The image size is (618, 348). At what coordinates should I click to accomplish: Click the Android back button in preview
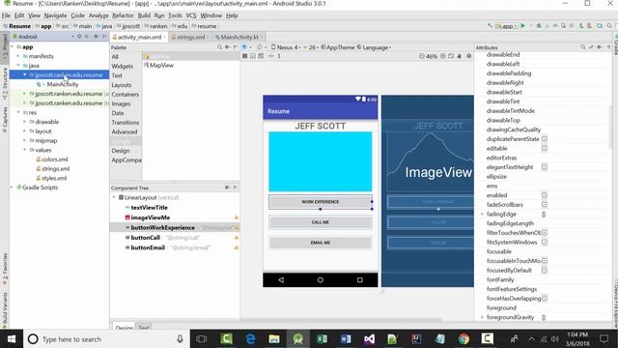[x=281, y=279]
